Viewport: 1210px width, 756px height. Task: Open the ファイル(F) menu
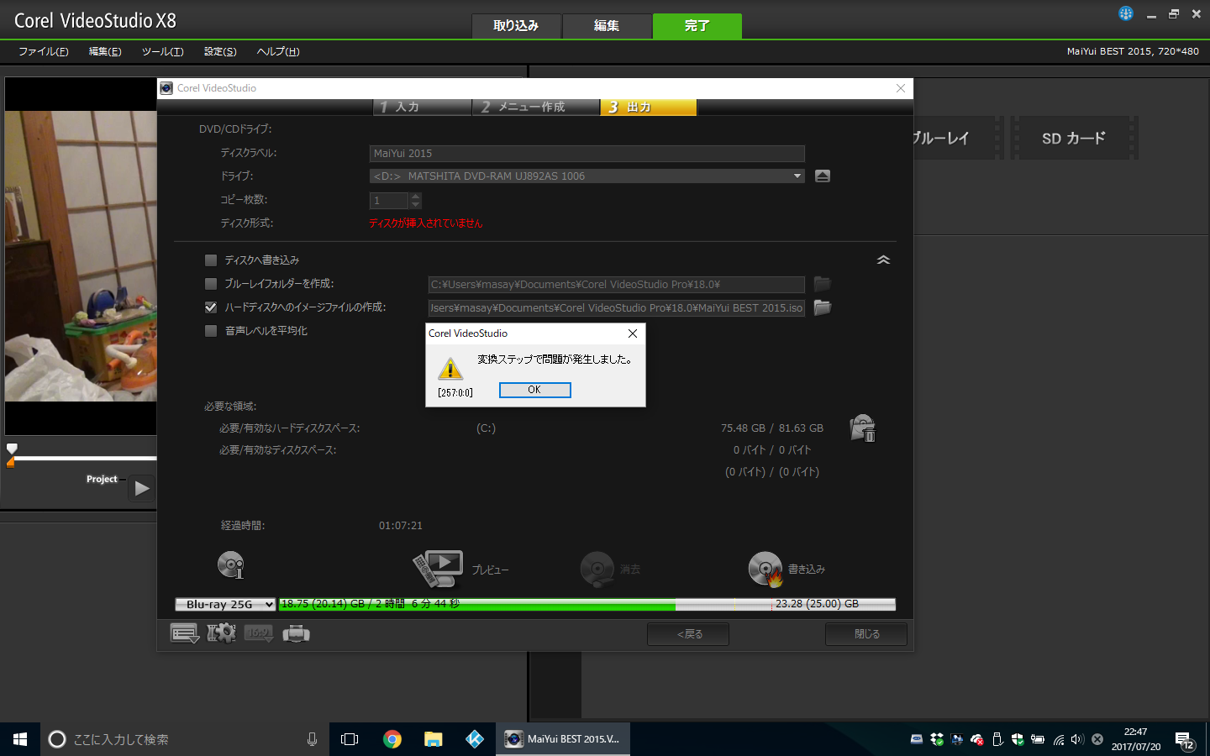44,51
